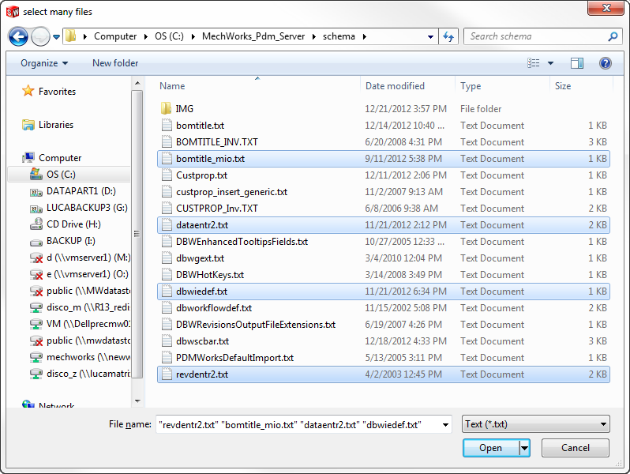The width and height of the screenshot is (630, 474).
Task: Click the Refresh button
Action: coord(448,36)
